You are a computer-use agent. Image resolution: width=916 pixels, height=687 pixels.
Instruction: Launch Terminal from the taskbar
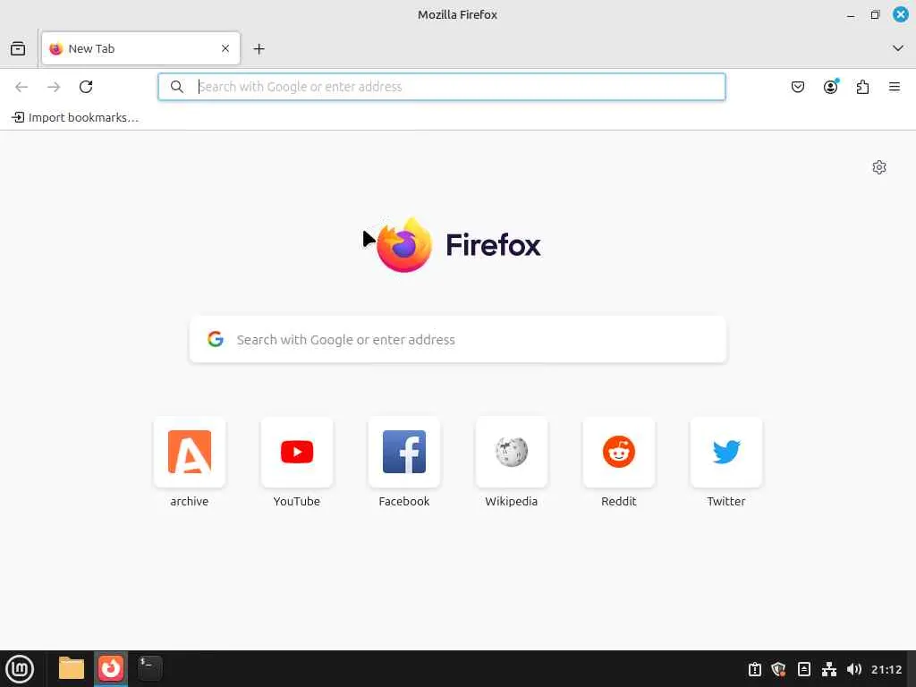pos(149,668)
